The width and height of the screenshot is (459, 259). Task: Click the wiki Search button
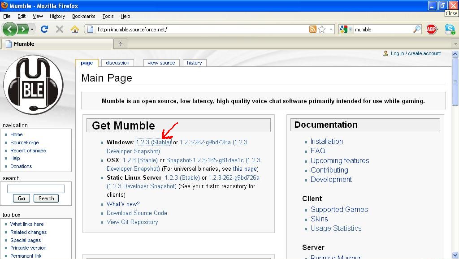coord(46,198)
